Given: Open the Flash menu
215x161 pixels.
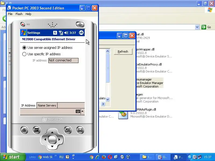Looking at the screenshot, I should tap(19, 14).
